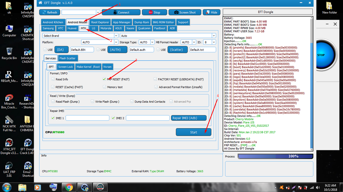Click the clock showing 9:22 AM
This screenshot has width=343, height=192.
point(330,187)
